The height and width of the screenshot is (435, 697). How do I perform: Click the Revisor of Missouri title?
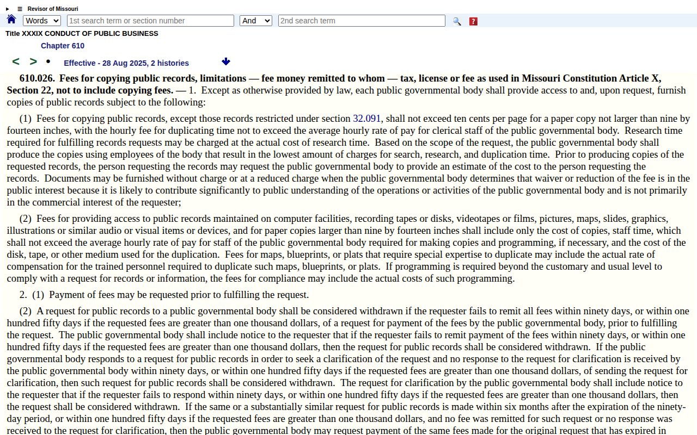pyautogui.click(x=53, y=9)
